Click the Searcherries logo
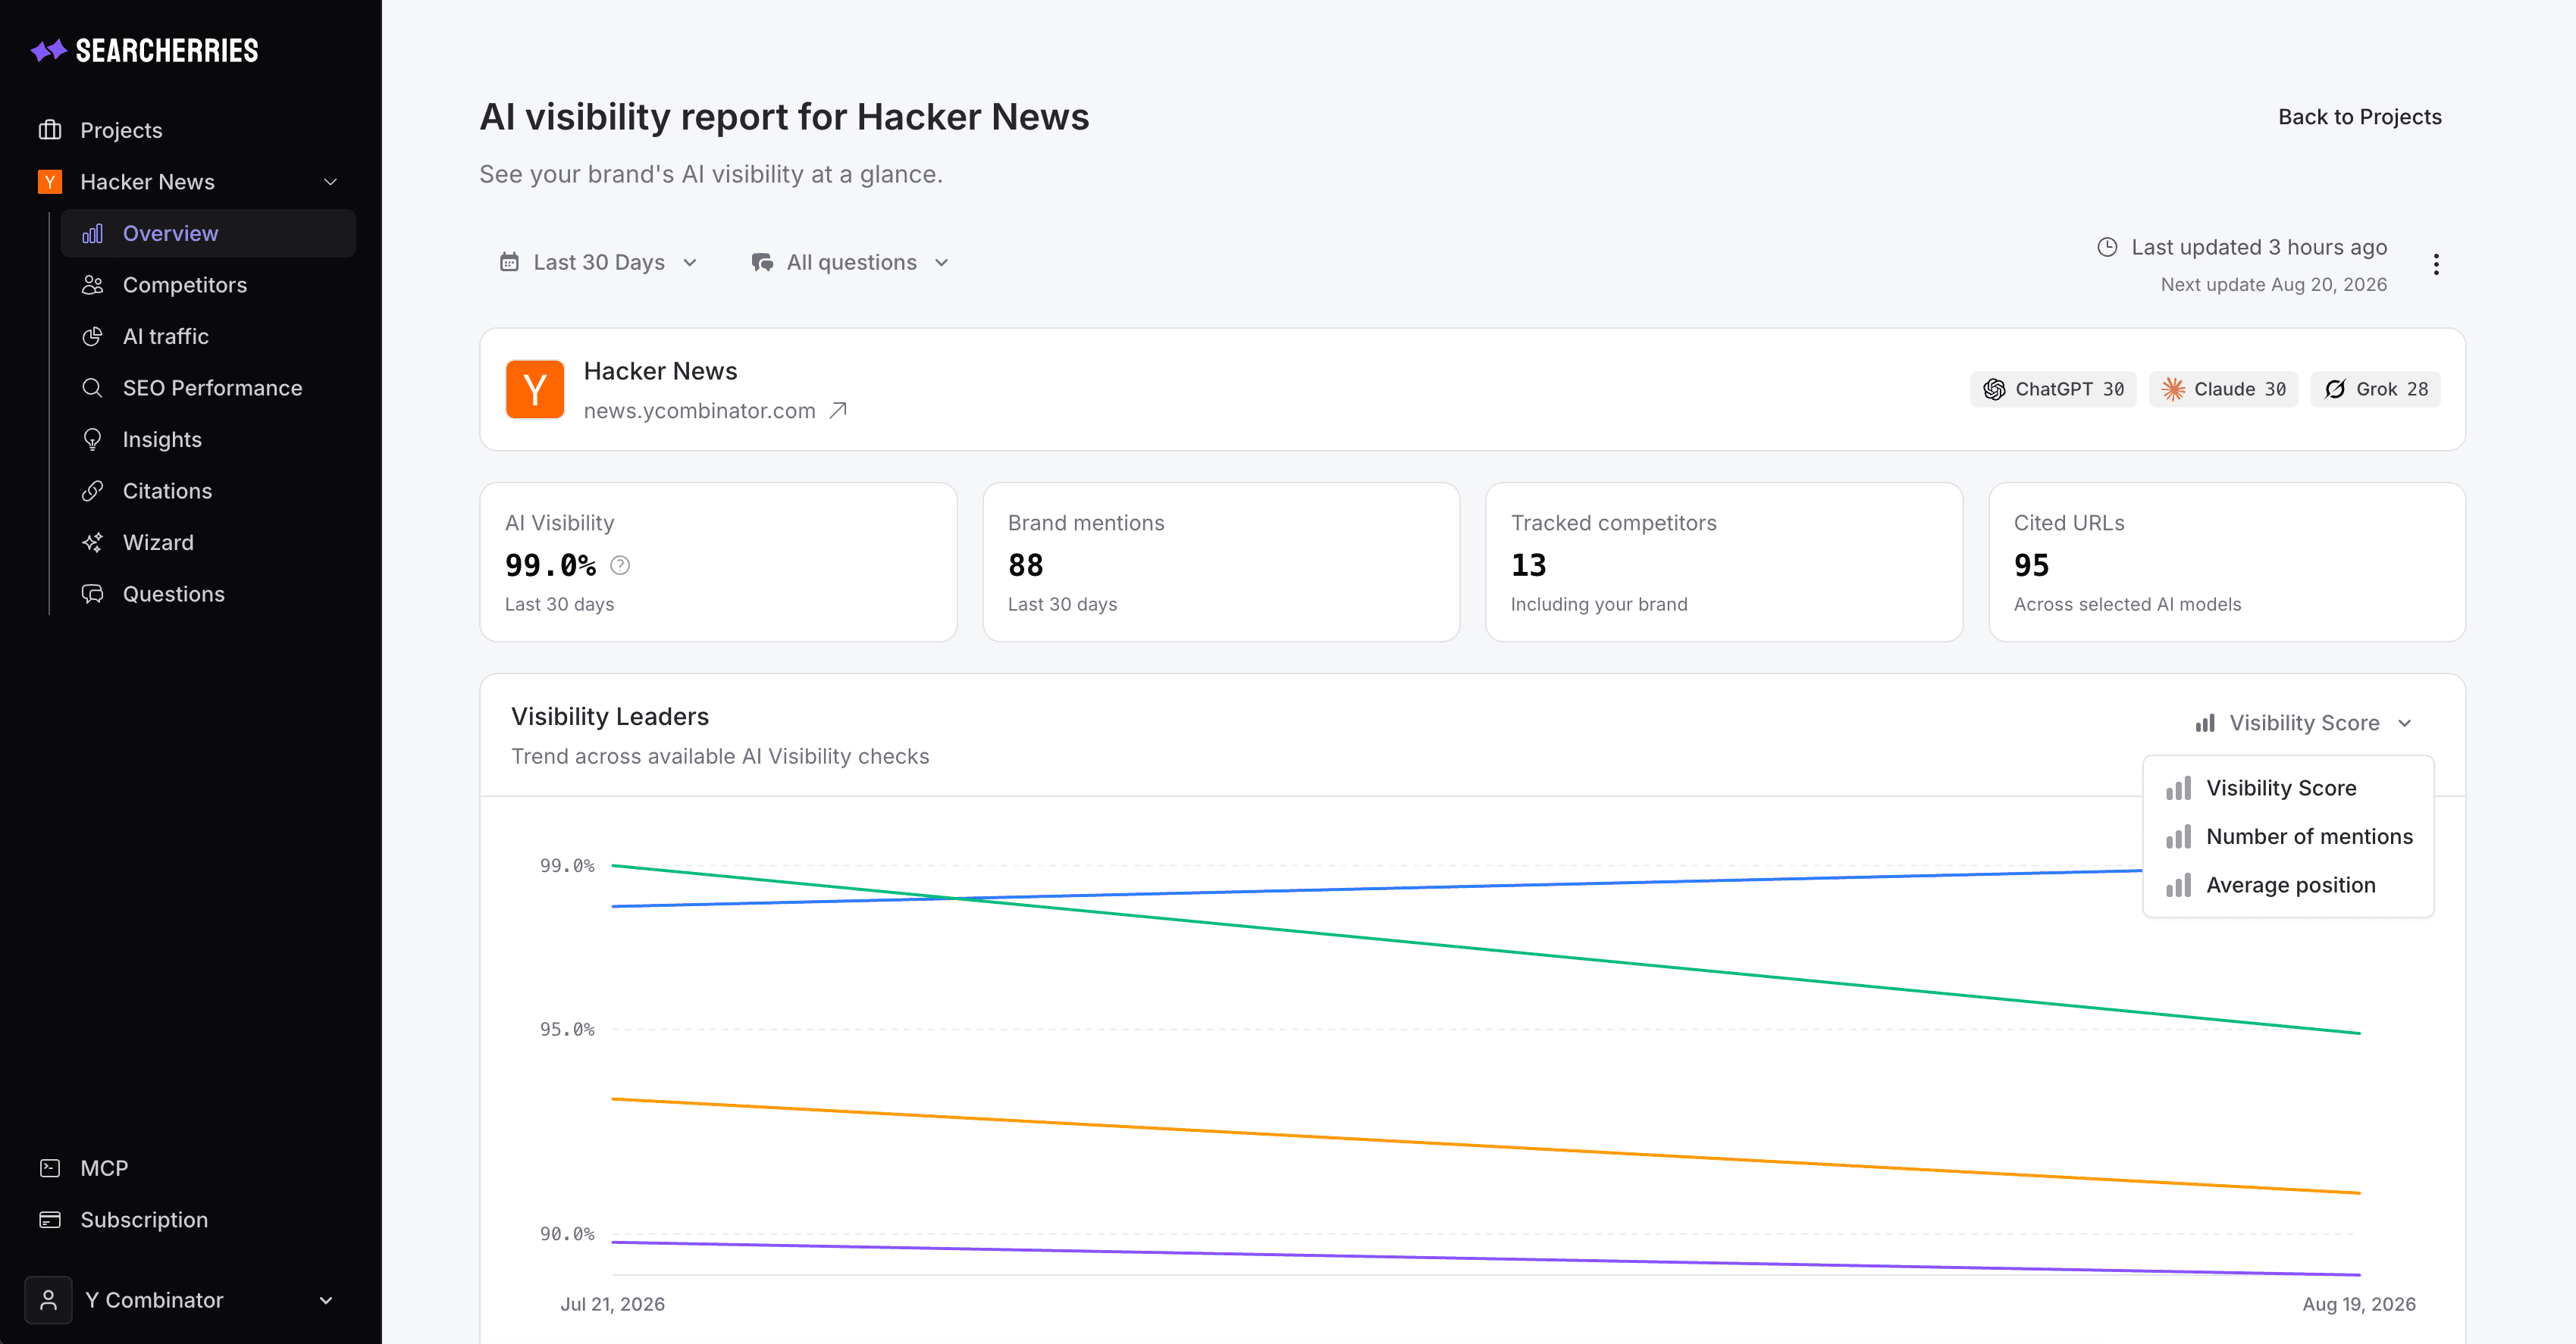Screen dimensions: 2576x1344 [x=144, y=50]
